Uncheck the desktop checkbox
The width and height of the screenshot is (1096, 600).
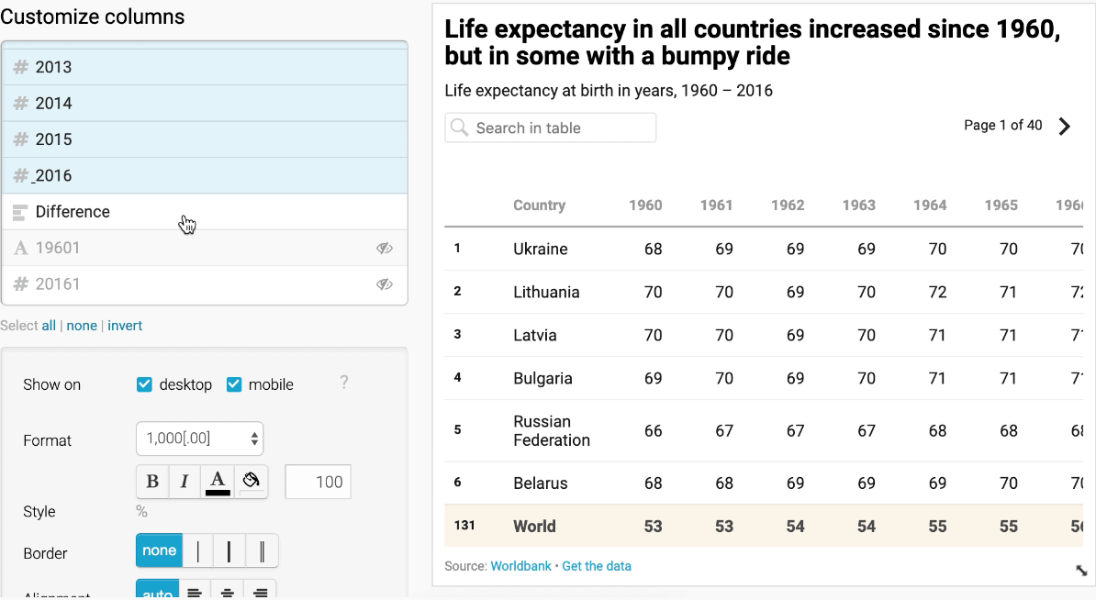(144, 384)
